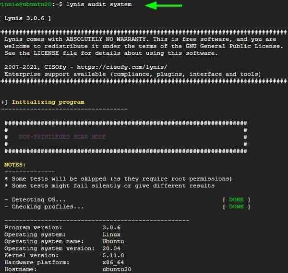This screenshot has height=273, width=288.
Task: Click DONE status beside Detecting OS
Action: 236,199
